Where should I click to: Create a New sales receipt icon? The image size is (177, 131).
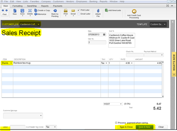tap(14, 11)
